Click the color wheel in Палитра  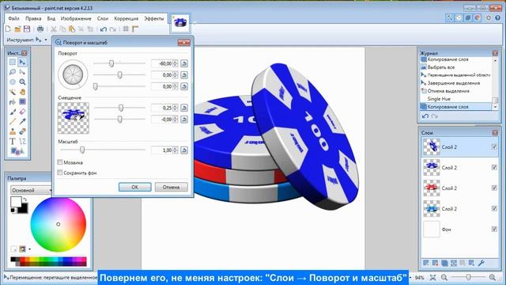point(58,224)
